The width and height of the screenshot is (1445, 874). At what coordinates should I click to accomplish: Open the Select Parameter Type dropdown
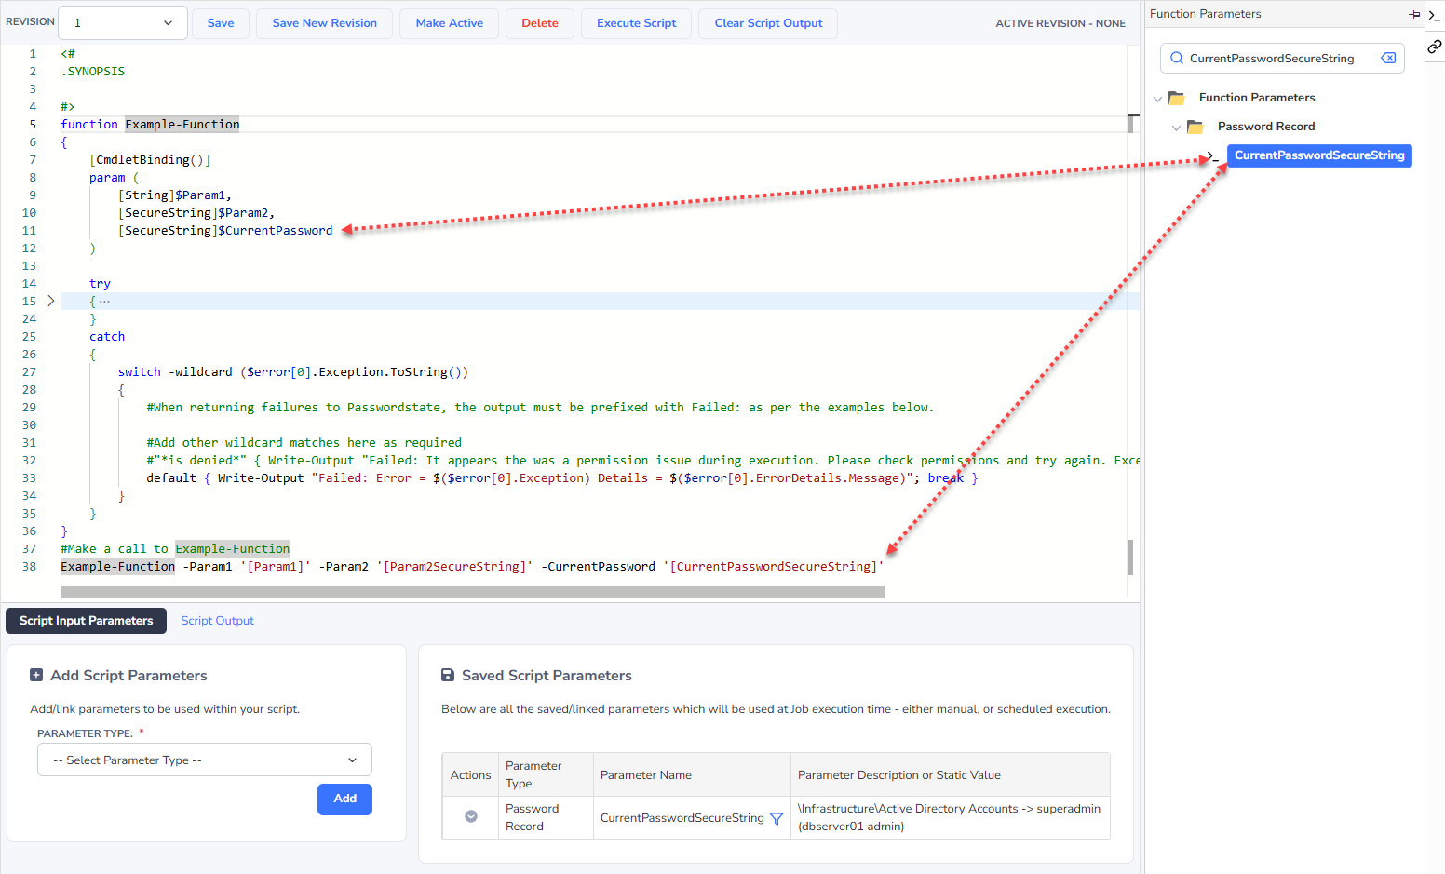tap(205, 760)
